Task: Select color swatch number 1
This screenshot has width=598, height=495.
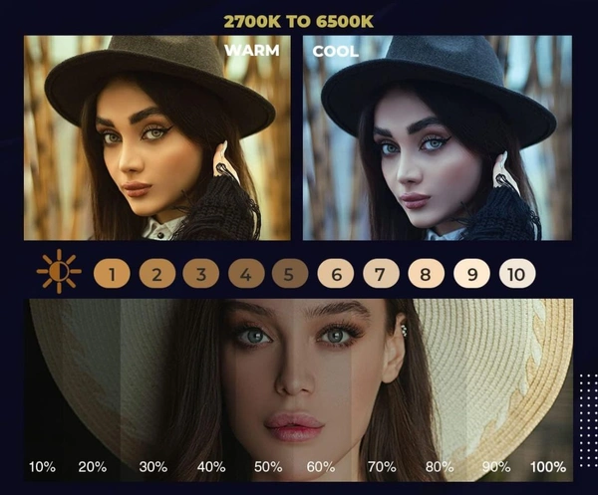Action: 112,274
